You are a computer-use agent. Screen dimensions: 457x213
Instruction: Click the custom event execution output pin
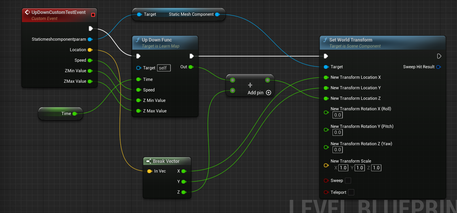point(91,28)
